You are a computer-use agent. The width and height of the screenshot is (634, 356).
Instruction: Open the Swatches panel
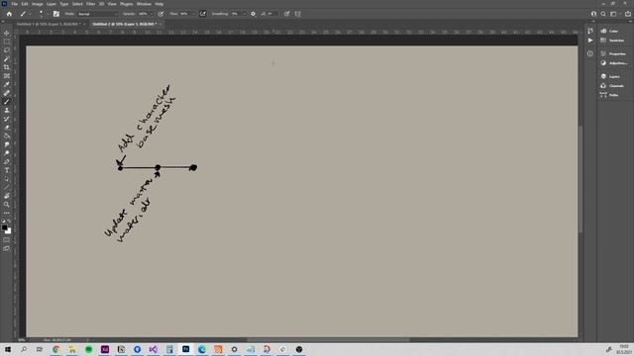click(612, 41)
